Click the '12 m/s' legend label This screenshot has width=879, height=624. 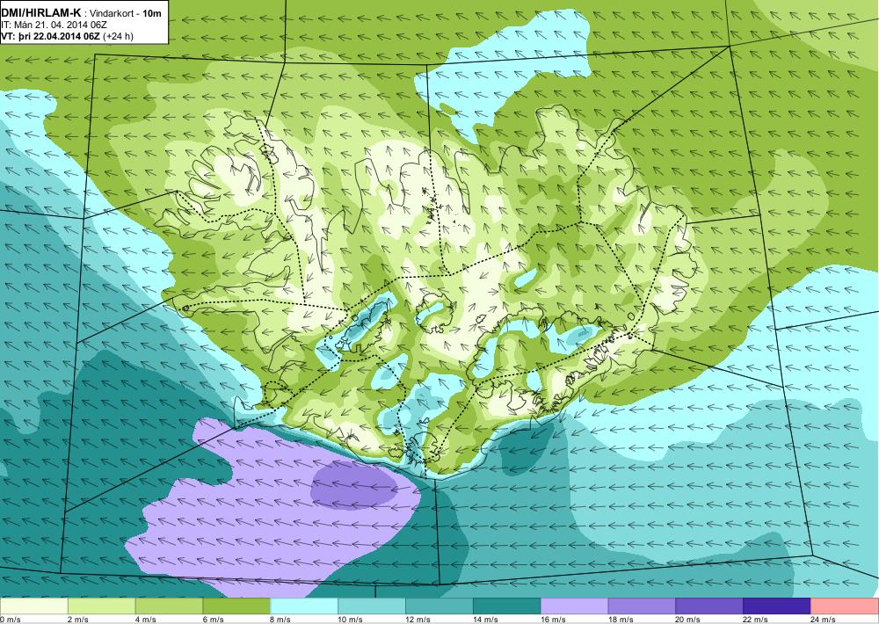click(x=418, y=620)
